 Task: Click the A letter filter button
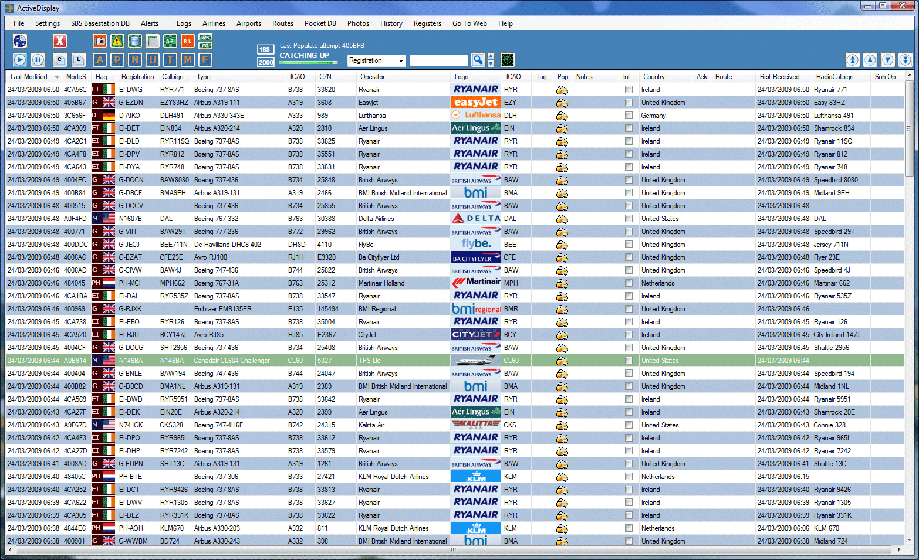pyautogui.click(x=100, y=60)
